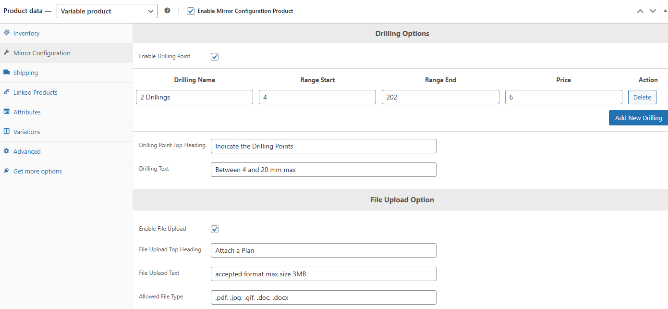Screen dimensions: 668x309
Task: Click the Advanced gear icon
Action: click(x=6, y=151)
